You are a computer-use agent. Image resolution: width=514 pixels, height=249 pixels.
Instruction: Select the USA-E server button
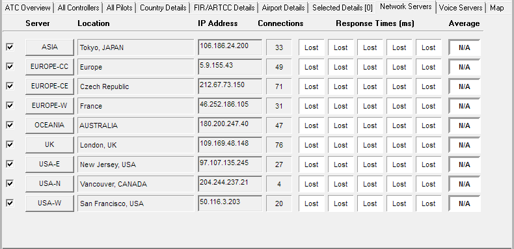(x=49, y=164)
